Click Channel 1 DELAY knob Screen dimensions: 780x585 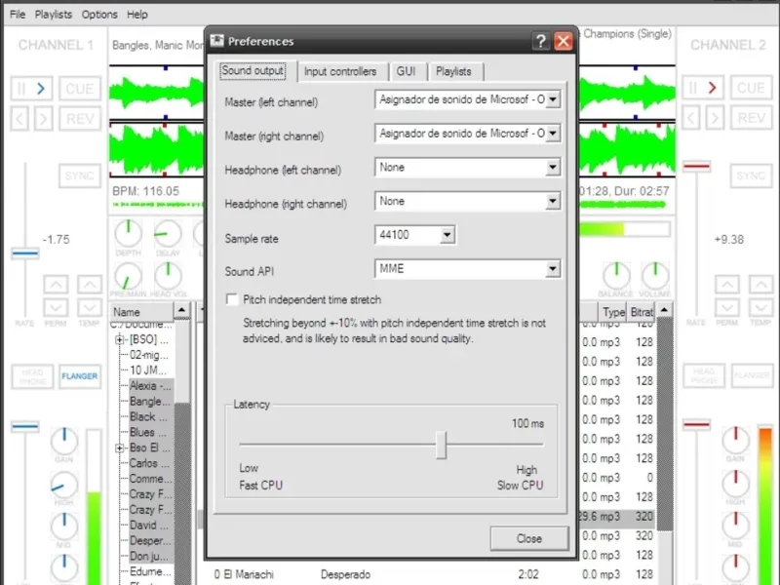[168, 233]
